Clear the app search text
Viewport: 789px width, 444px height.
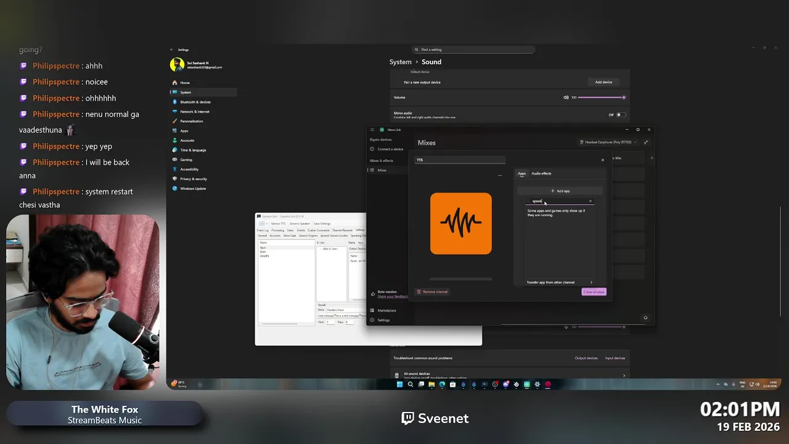click(x=590, y=201)
